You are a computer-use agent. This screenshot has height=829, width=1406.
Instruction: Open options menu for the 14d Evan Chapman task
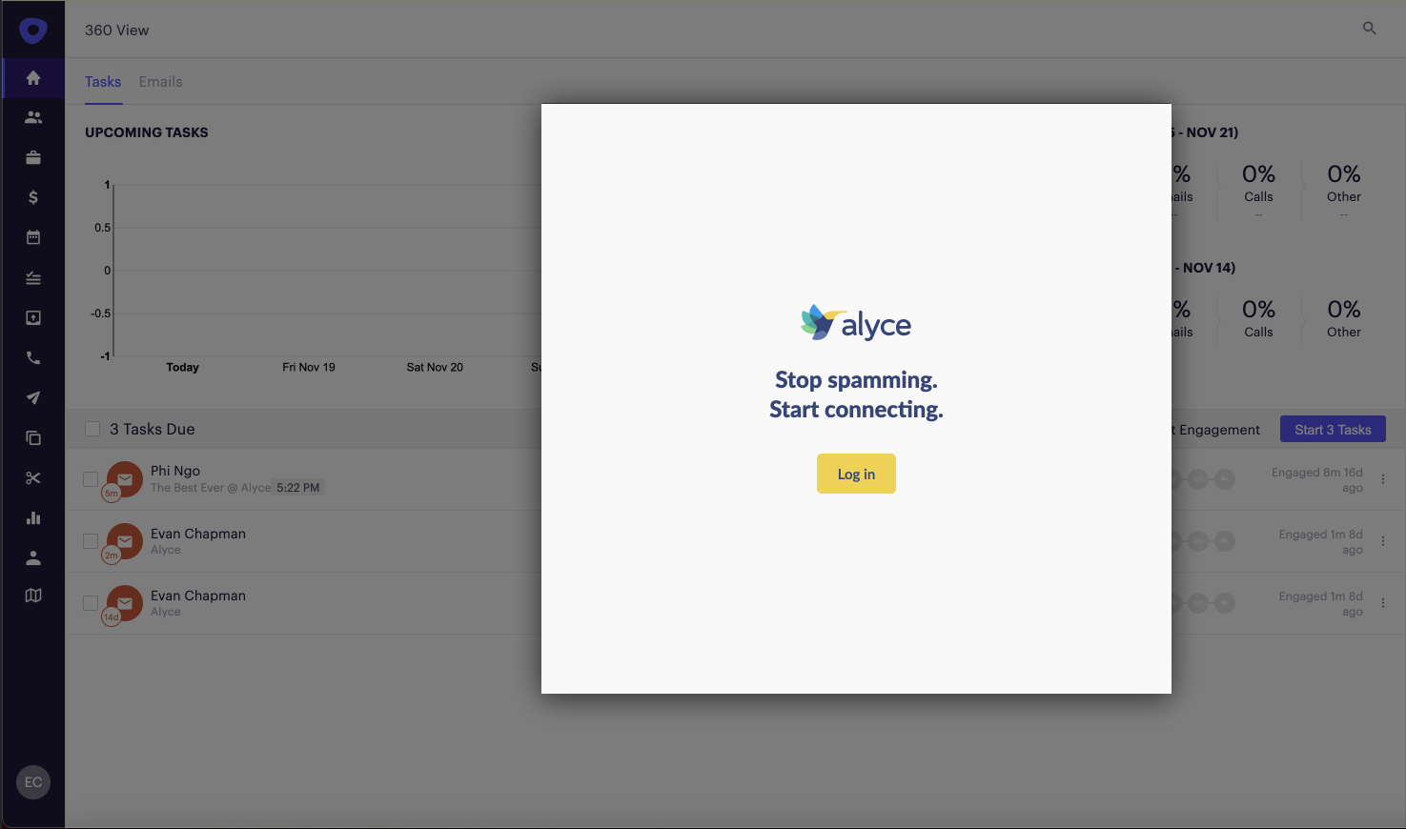pyautogui.click(x=1383, y=603)
